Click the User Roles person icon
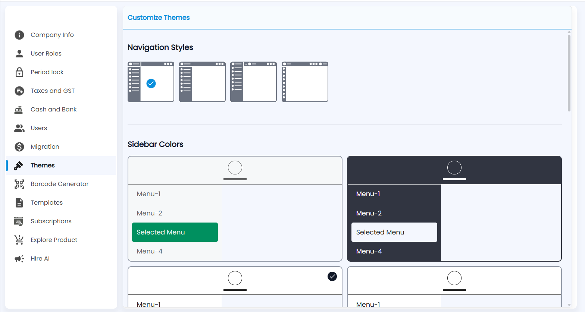The height and width of the screenshot is (312, 585). point(19,54)
